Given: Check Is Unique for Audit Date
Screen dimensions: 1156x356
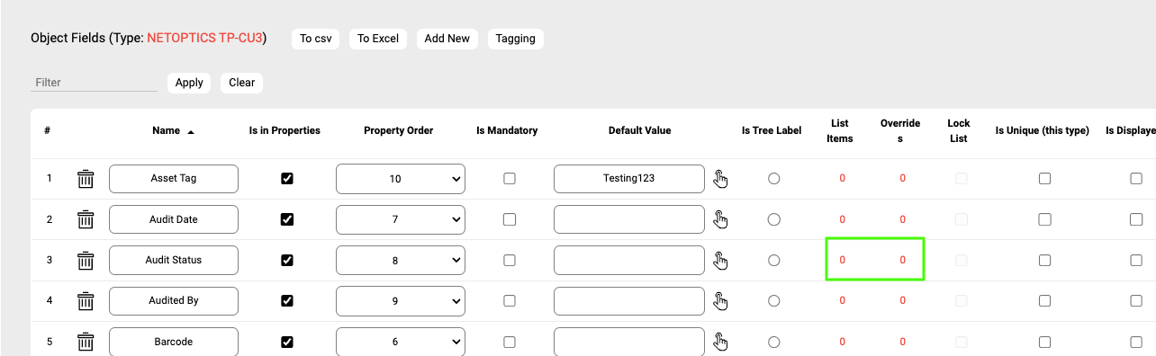Looking at the screenshot, I should tap(1044, 219).
